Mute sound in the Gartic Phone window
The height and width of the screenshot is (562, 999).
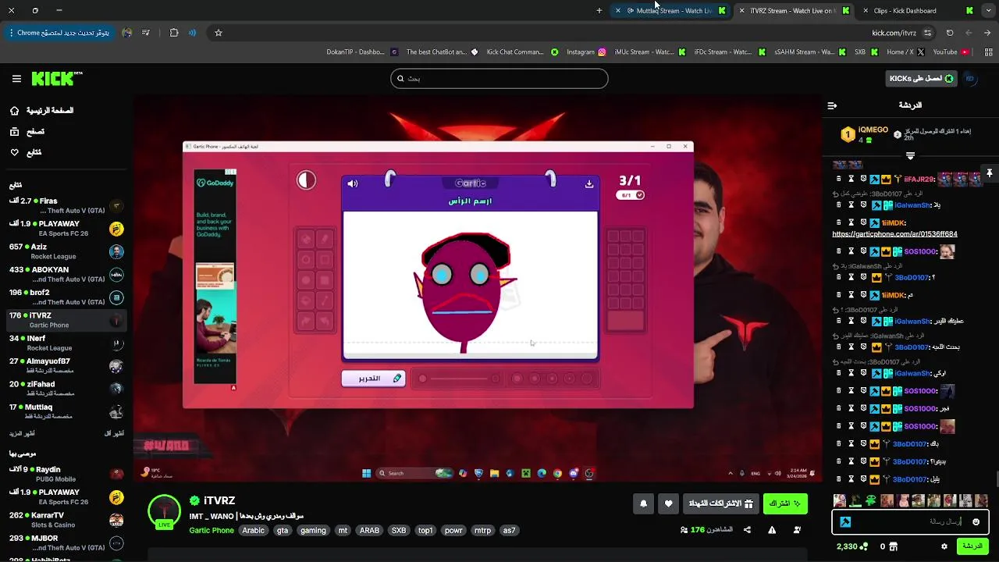click(x=353, y=184)
